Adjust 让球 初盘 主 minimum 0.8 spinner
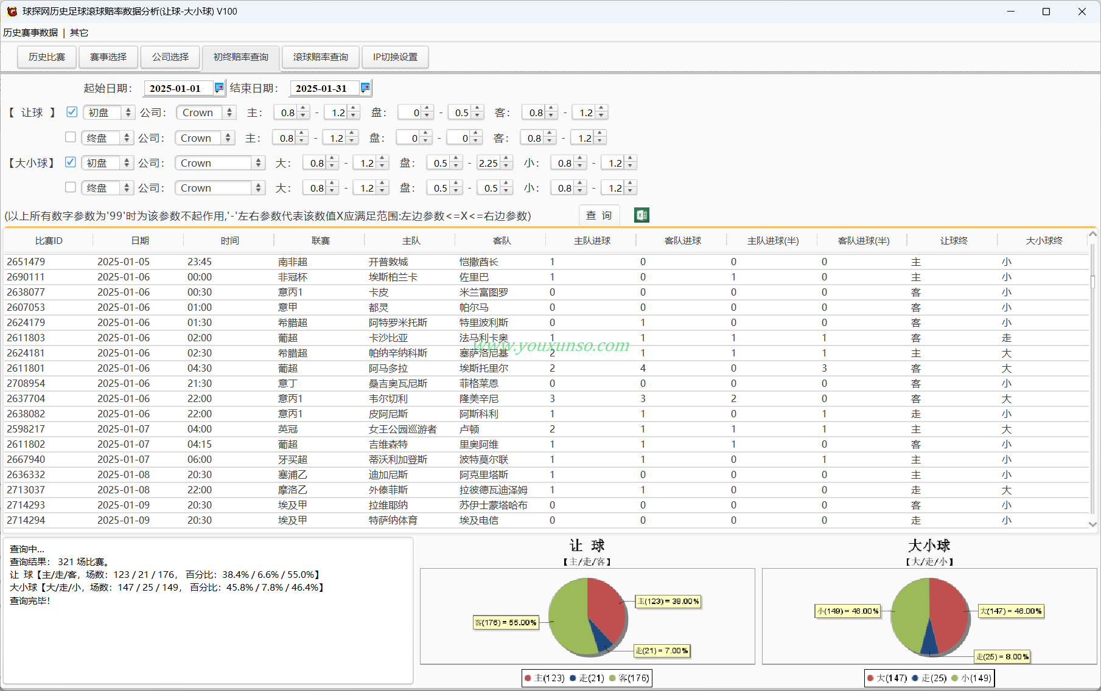The height and width of the screenshot is (691, 1101). point(292,113)
